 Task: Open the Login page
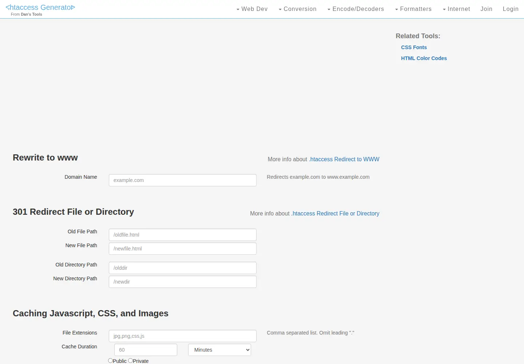[511, 9]
